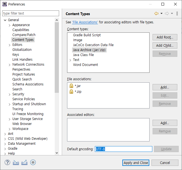Expand the Editors node
The height and width of the screenshot is (170, 182).
point(10,45)
